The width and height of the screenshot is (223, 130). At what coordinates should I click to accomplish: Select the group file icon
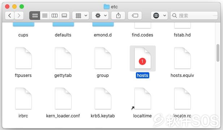103,58
